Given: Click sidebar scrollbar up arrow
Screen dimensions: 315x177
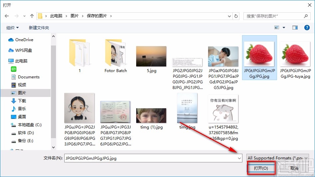Looking at the screenshot, I should tap(53, 36).
